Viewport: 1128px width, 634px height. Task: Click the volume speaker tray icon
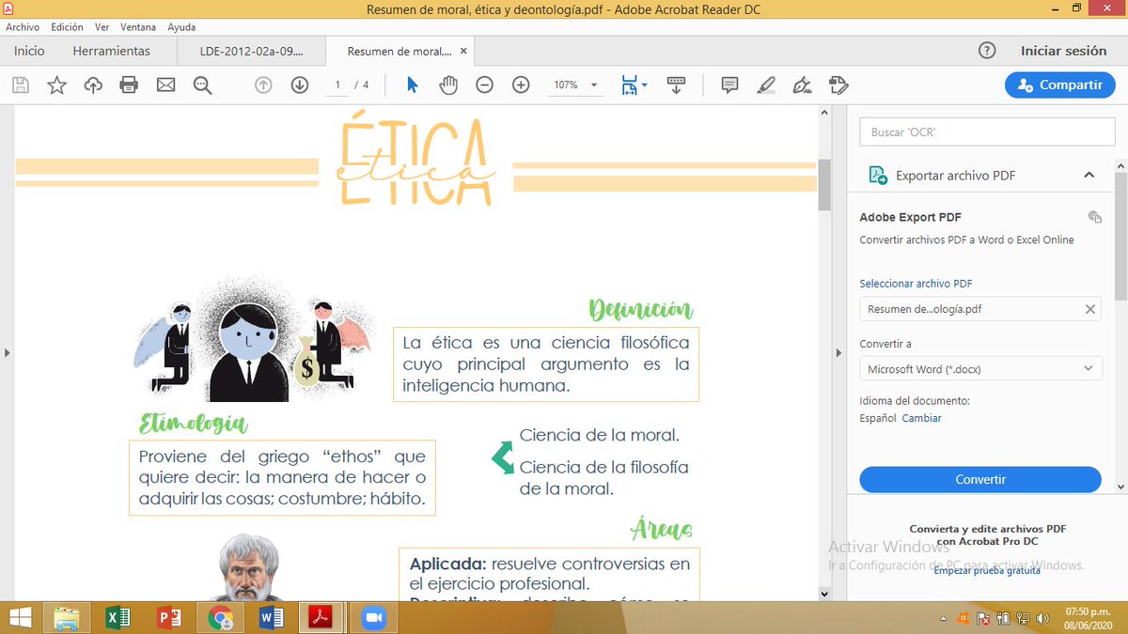(x=1042, y=618)
